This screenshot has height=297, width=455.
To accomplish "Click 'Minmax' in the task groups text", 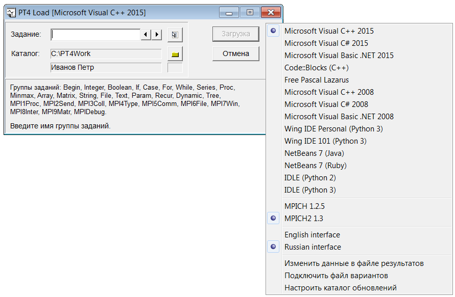I will pyautogui.click(x=22, y=96).
